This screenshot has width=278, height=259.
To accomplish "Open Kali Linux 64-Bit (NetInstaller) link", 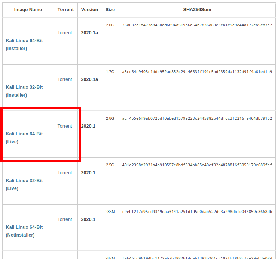I will click(24, 231).
